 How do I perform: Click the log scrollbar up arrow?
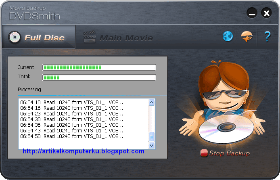pos(151,103)
